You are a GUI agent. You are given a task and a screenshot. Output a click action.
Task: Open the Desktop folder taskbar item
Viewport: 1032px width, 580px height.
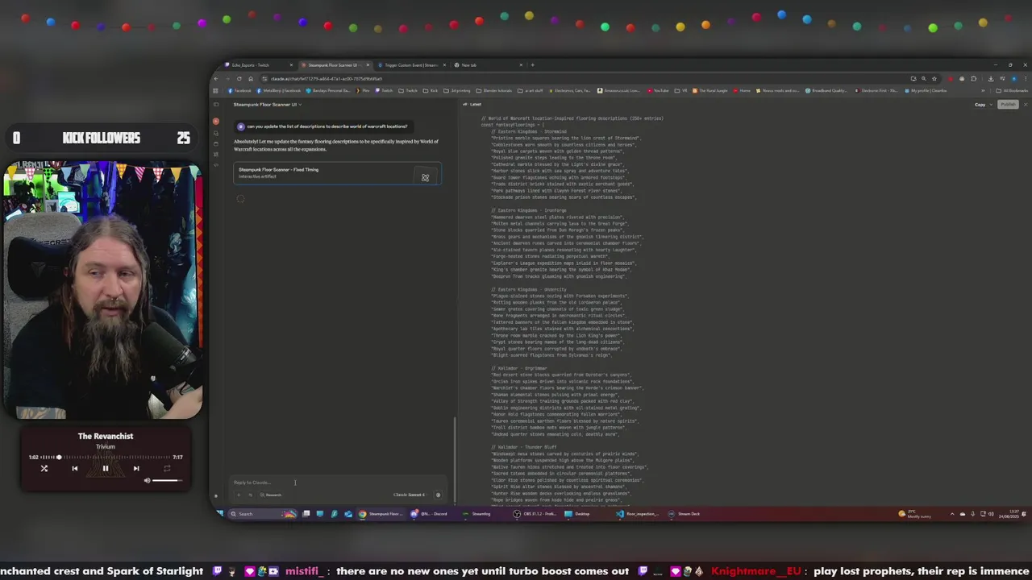(x=578, y=513)
